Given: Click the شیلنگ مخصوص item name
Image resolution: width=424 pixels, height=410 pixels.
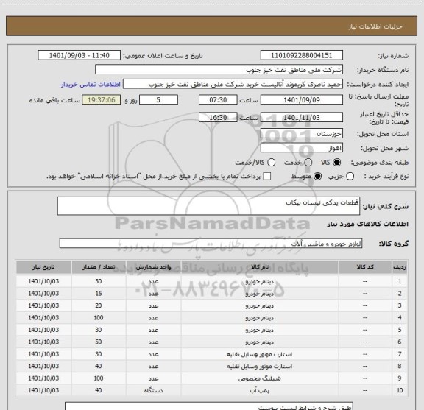Looking at the screenshot, I should point(260,378).
